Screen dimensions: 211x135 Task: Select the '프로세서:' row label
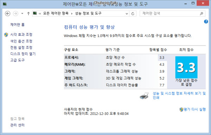(71, 58)
